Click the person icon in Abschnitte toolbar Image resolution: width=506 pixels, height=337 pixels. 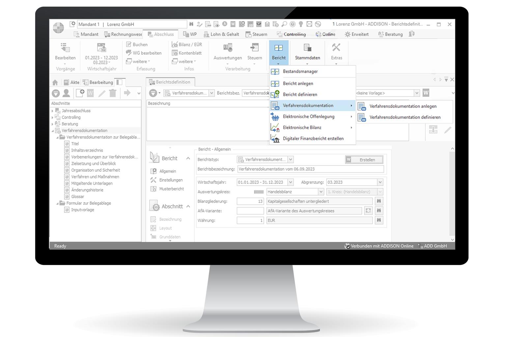[66, 93]
